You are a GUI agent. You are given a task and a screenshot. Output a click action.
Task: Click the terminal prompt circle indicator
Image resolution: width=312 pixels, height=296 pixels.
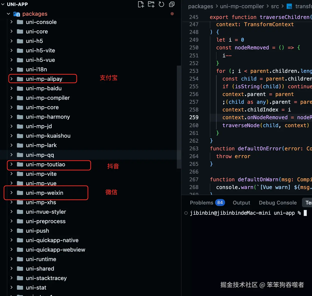coord(186,213)
